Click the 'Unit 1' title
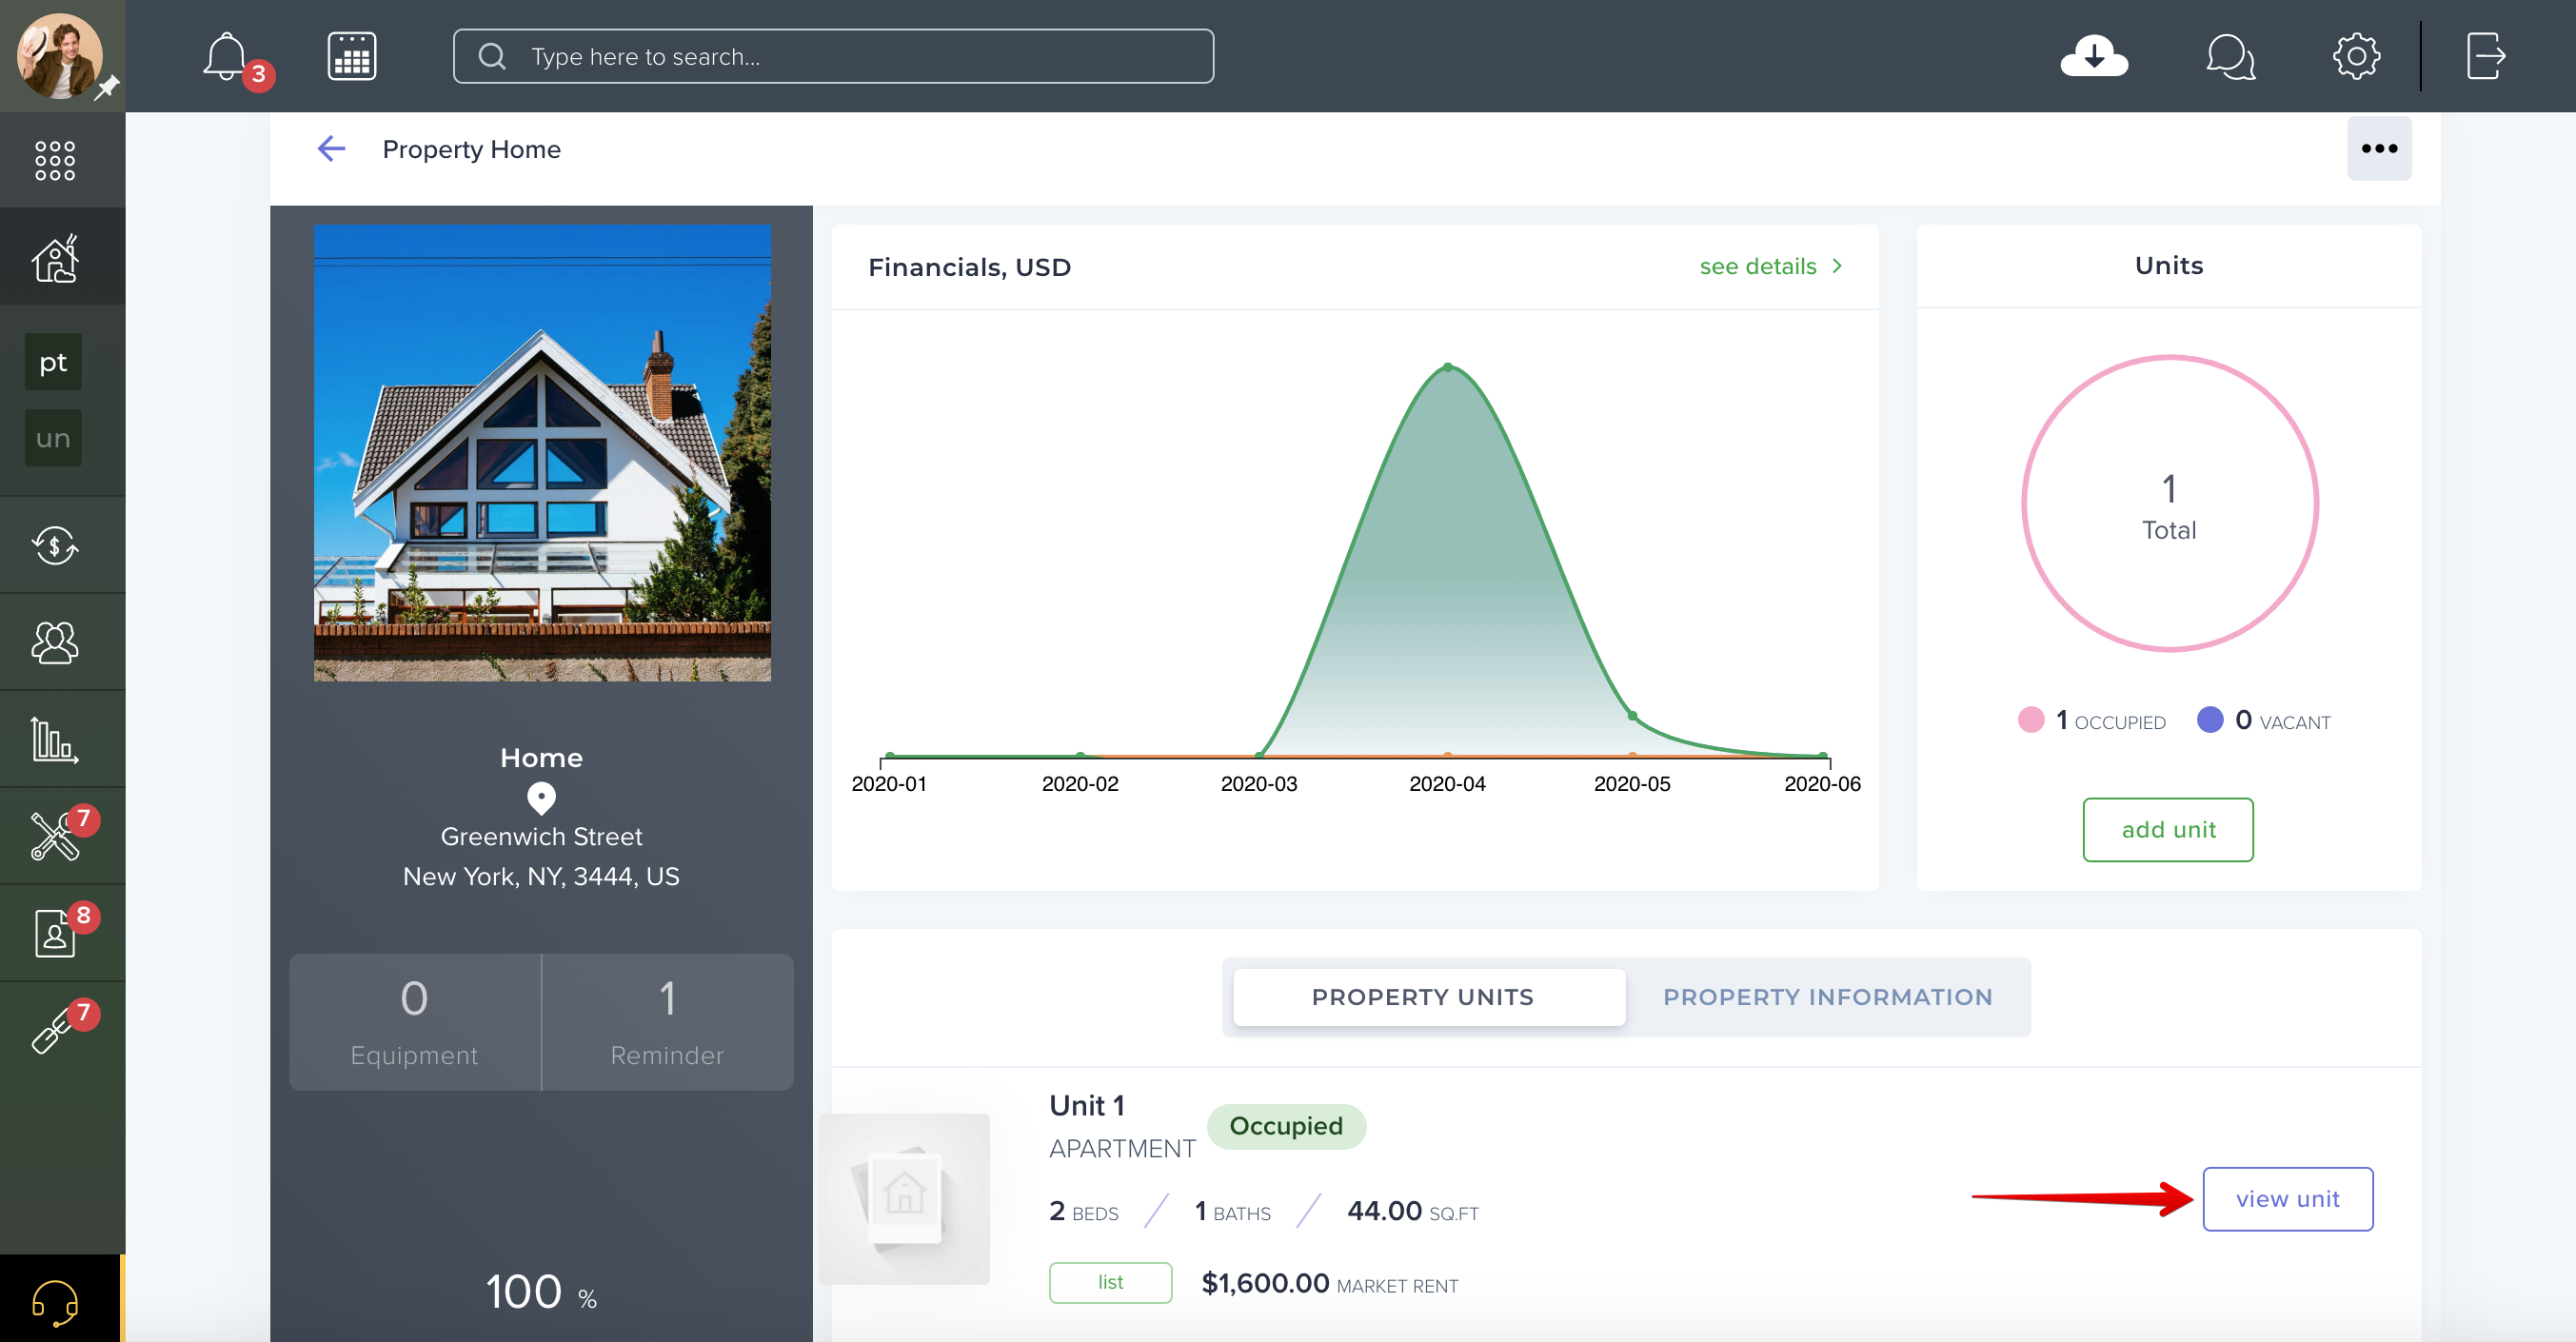 coord(1087,1106)
